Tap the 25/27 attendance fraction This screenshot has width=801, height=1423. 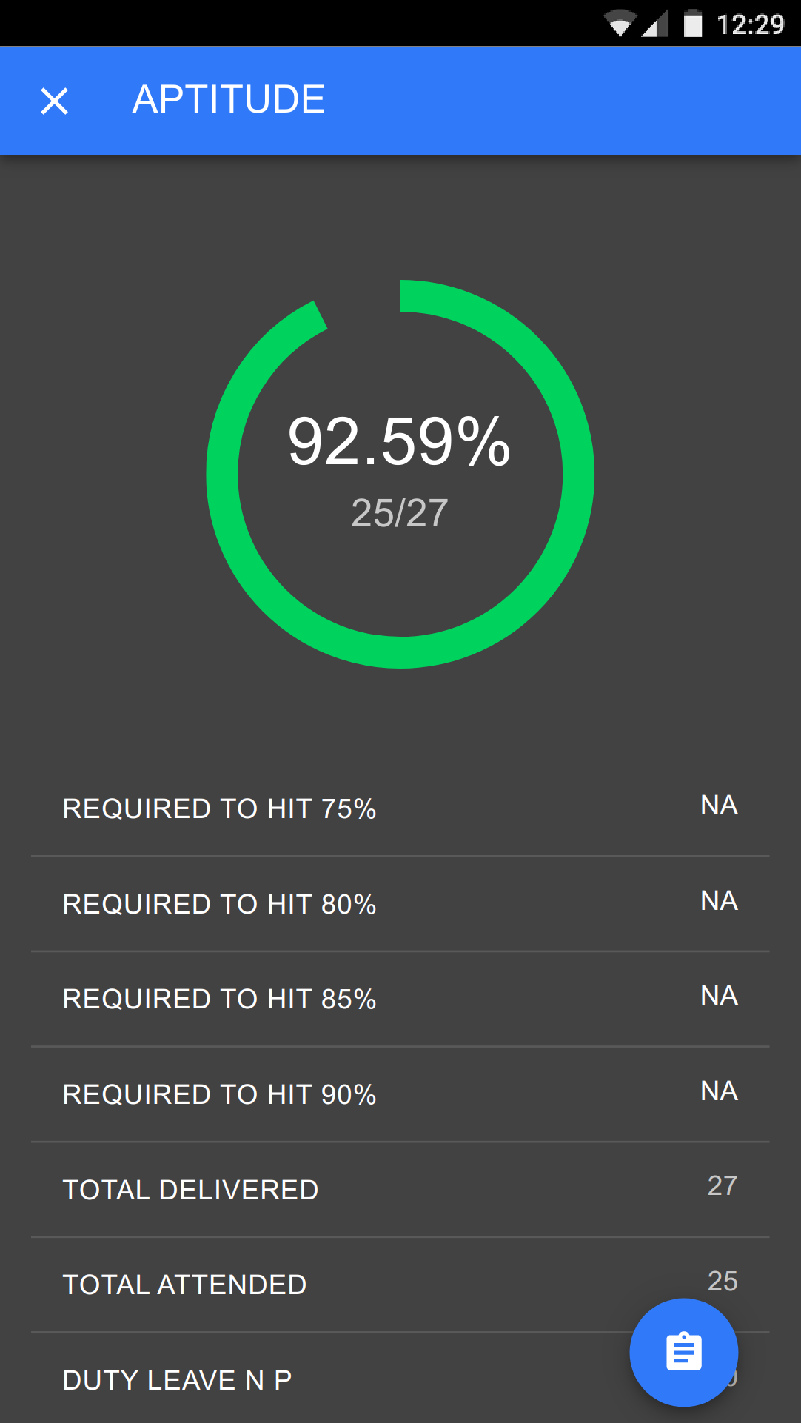(x=400, y=513)
